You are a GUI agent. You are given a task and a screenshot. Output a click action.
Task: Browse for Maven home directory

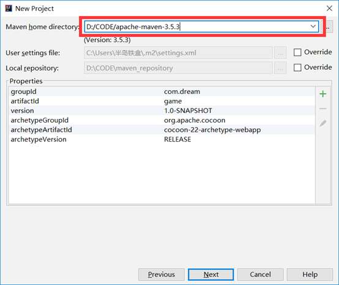(x=327, y=26)
